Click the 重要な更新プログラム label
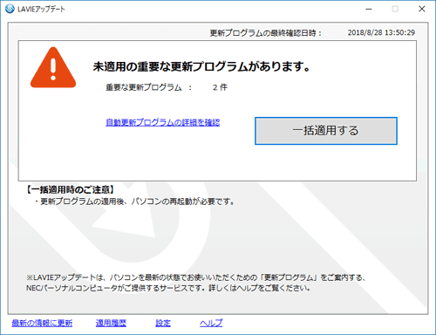 (144, 87)
